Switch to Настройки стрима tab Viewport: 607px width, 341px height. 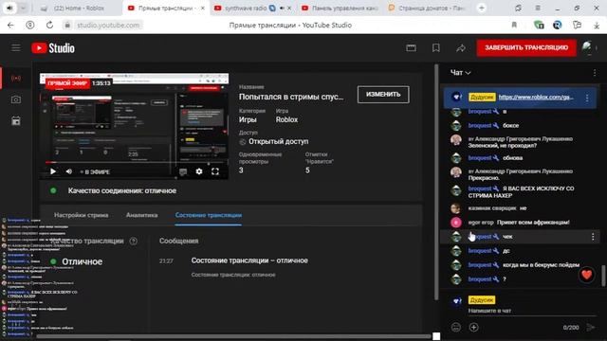(x=82, y=215)
